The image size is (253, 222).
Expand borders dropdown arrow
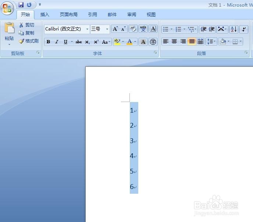(x=241, y=41)
